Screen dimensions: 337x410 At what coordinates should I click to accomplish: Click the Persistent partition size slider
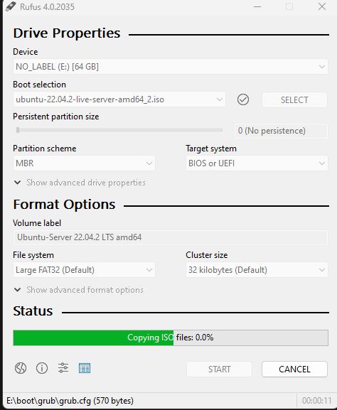[x=119, y=130]
